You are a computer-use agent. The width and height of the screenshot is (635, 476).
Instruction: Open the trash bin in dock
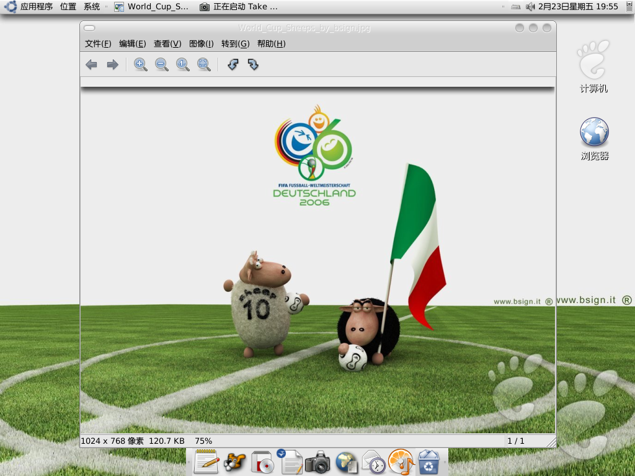pyautogui.click(x=429, y=462)
